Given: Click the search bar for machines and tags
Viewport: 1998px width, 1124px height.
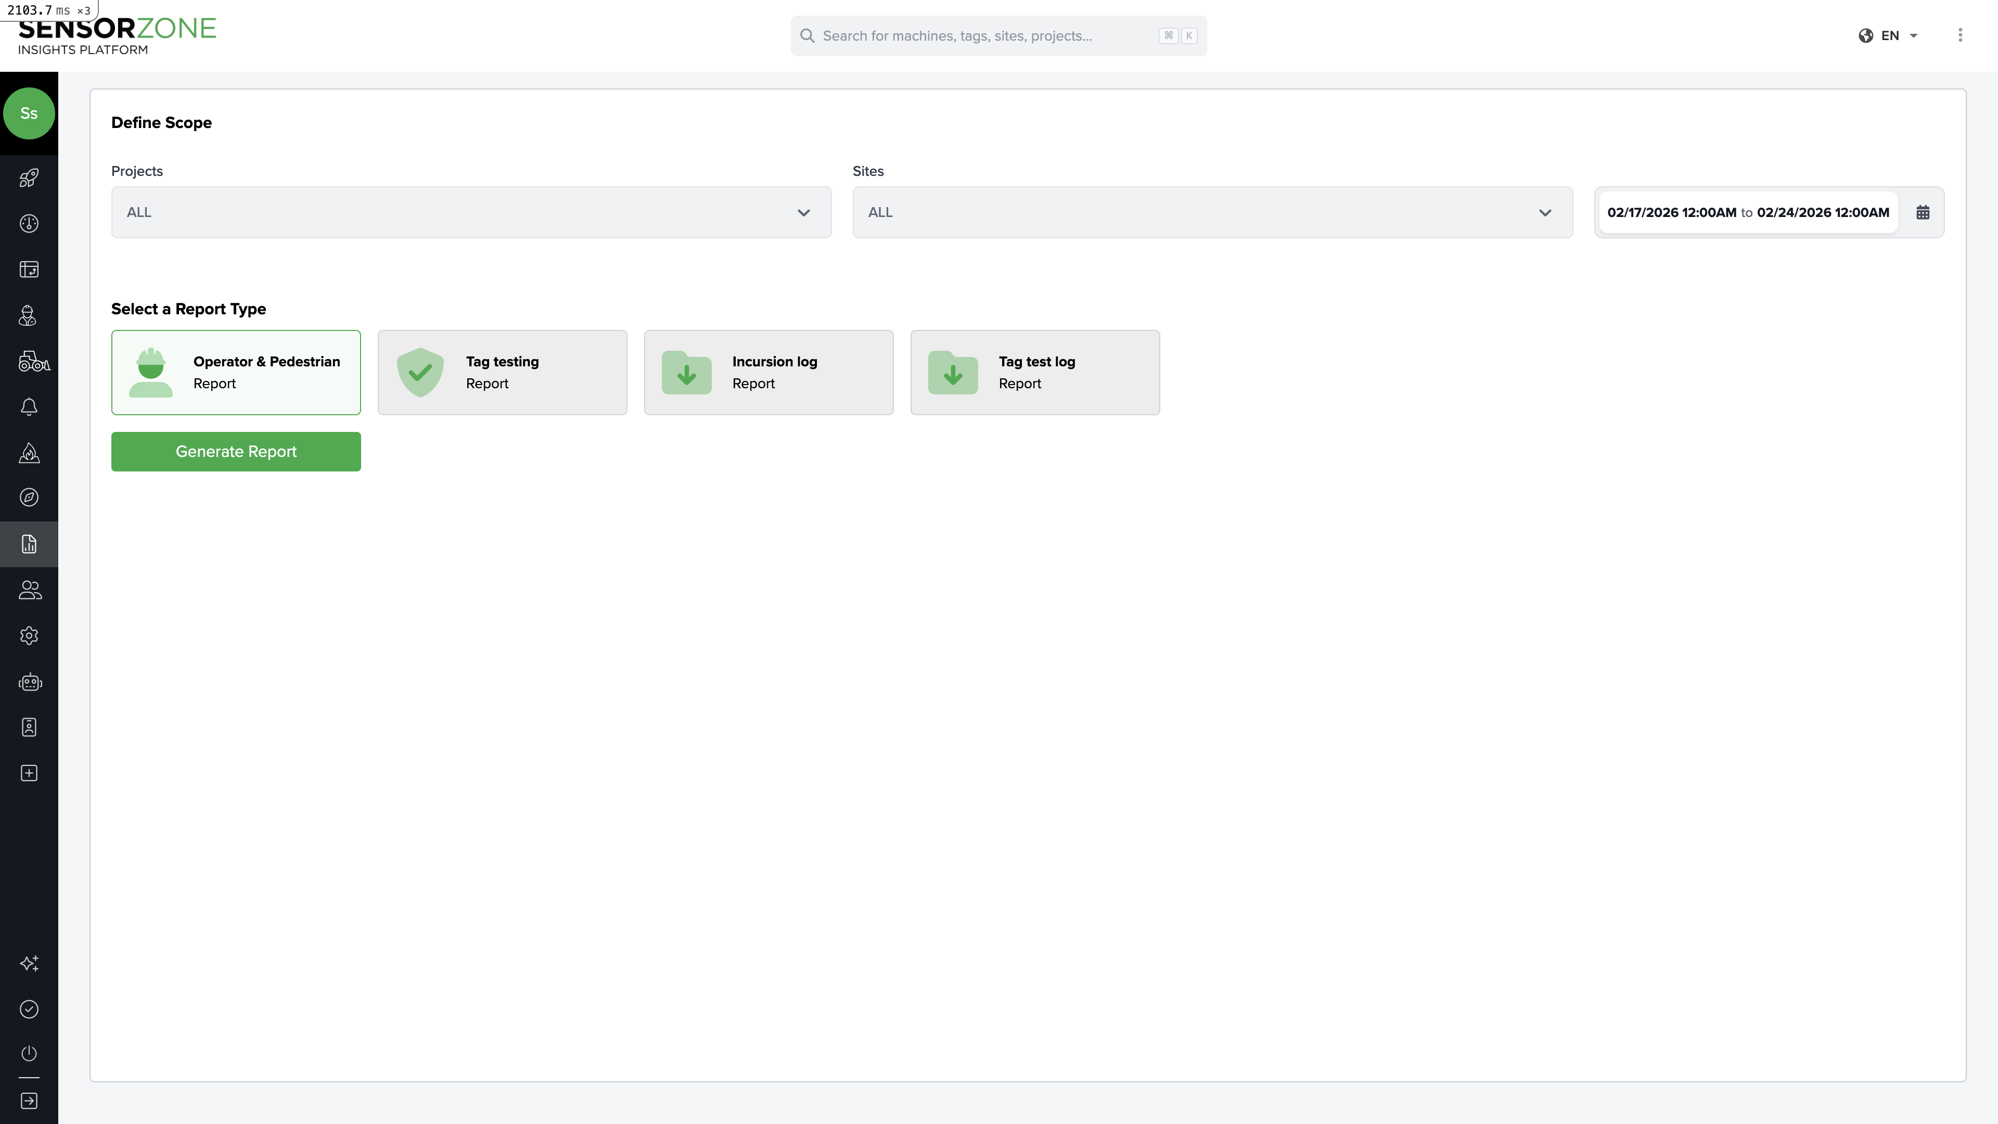Looking at the screenshot, I should tap(998, 35).
